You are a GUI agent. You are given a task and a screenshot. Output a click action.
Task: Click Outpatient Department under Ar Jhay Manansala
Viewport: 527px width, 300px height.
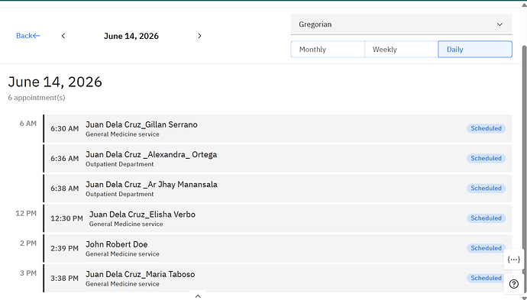(x=120, y=194)
